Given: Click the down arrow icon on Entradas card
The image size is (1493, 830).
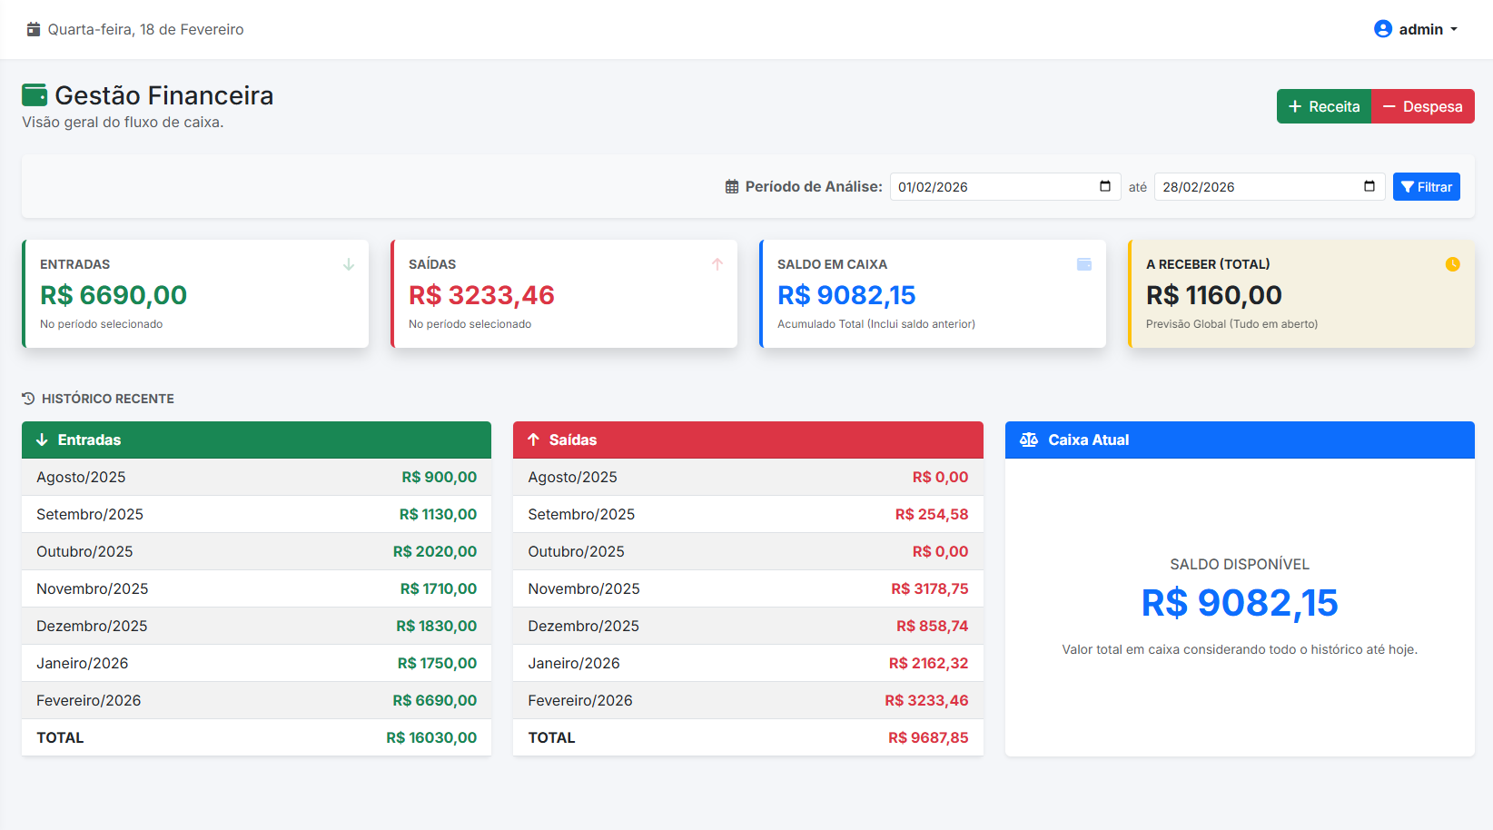Looking at the screenshot, I should point(349,264).
